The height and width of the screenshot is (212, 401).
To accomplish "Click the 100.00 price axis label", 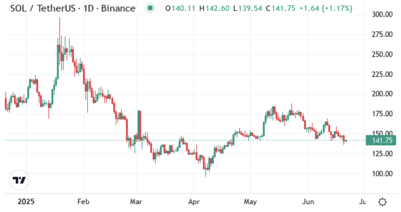I will 382,174.
